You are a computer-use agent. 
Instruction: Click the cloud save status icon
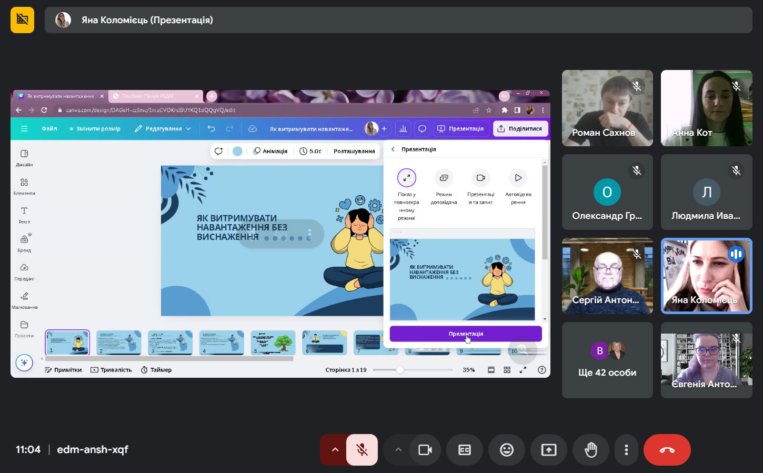(x=253, y=129)
